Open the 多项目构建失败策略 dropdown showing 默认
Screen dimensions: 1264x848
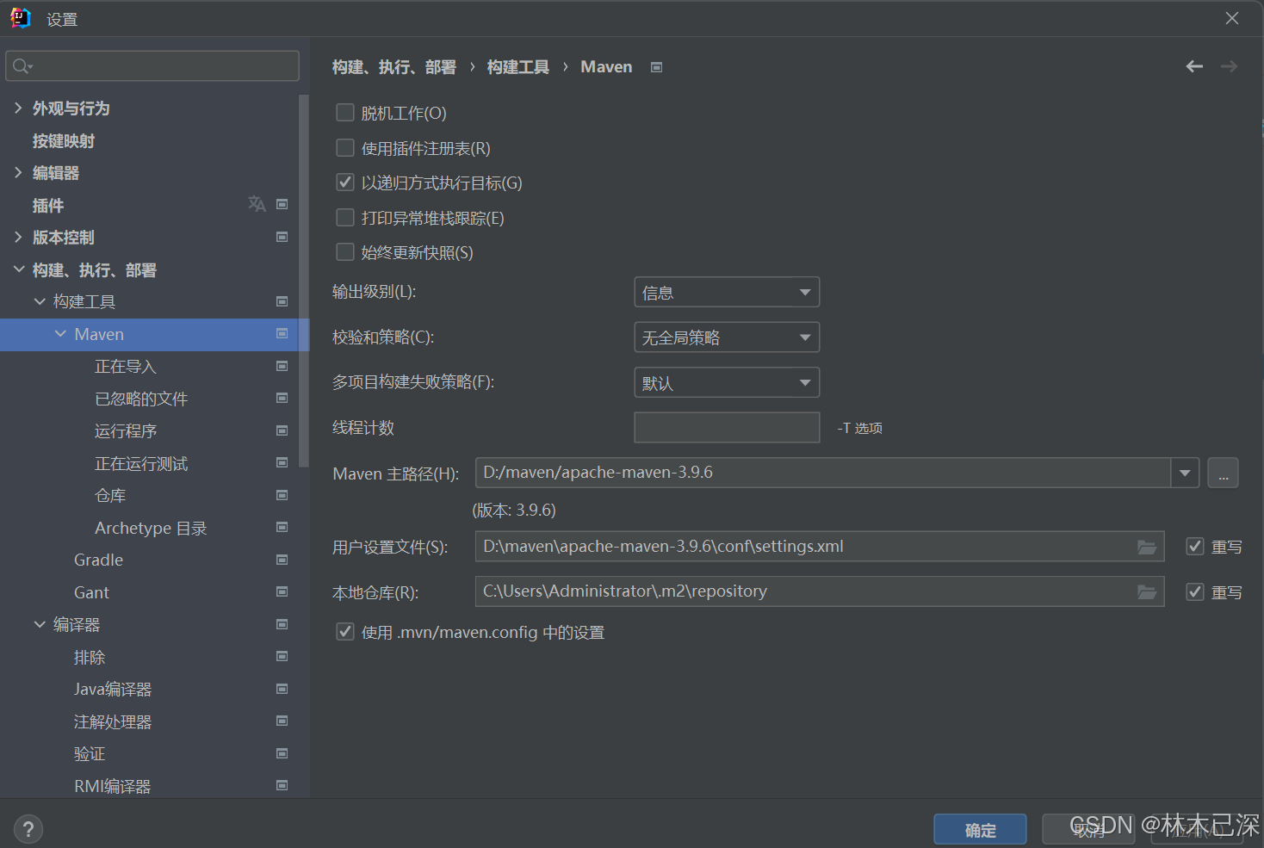tap(727, 382)
